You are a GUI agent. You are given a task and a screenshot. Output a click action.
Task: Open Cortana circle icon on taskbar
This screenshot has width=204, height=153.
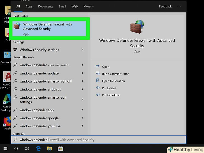16,149
